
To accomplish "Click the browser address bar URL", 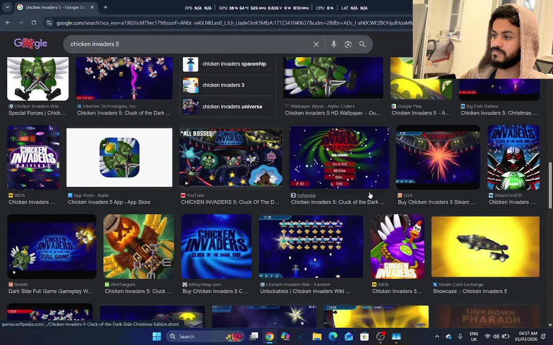I will 234,23.
